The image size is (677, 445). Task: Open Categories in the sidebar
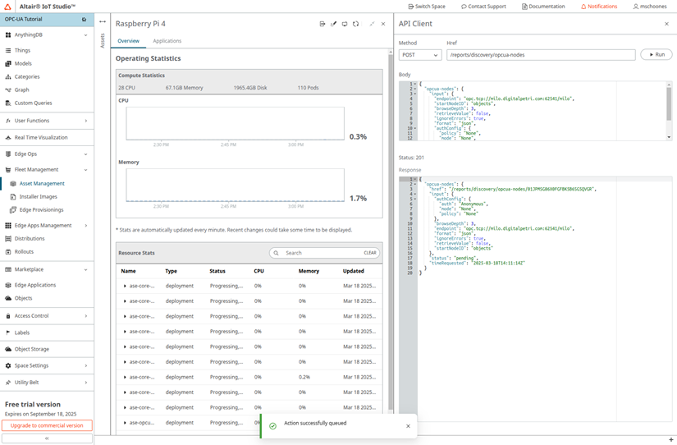27,77
